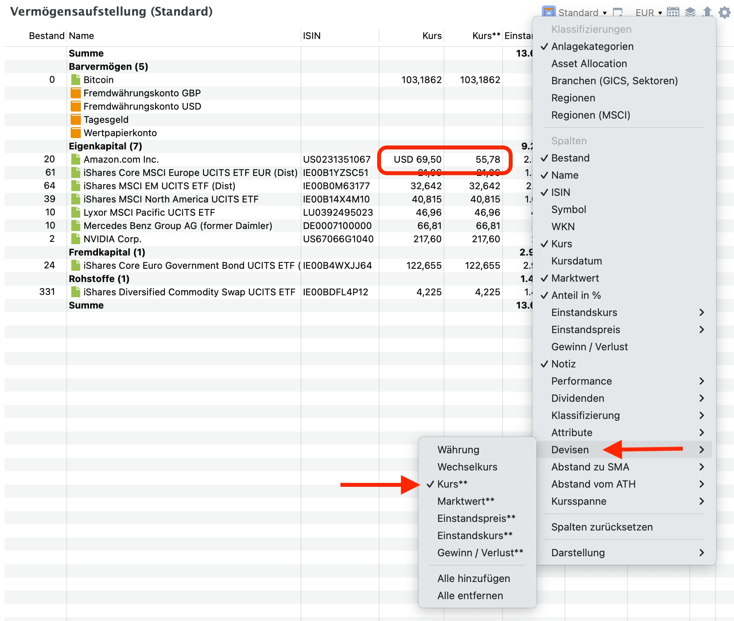Open the Standard view dropdown
Screen dimensions: 734x621
pos(583,12)
